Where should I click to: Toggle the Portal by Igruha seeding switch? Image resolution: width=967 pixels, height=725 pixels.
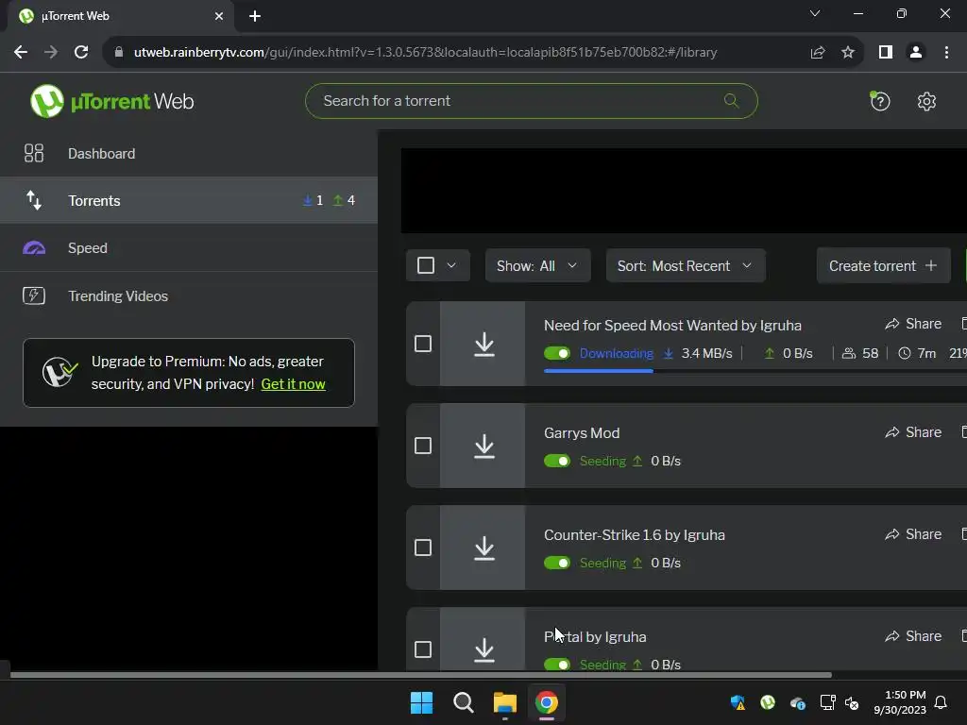[x=557, y=665]
